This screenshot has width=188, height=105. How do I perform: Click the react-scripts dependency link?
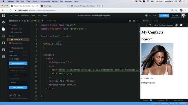14,59
